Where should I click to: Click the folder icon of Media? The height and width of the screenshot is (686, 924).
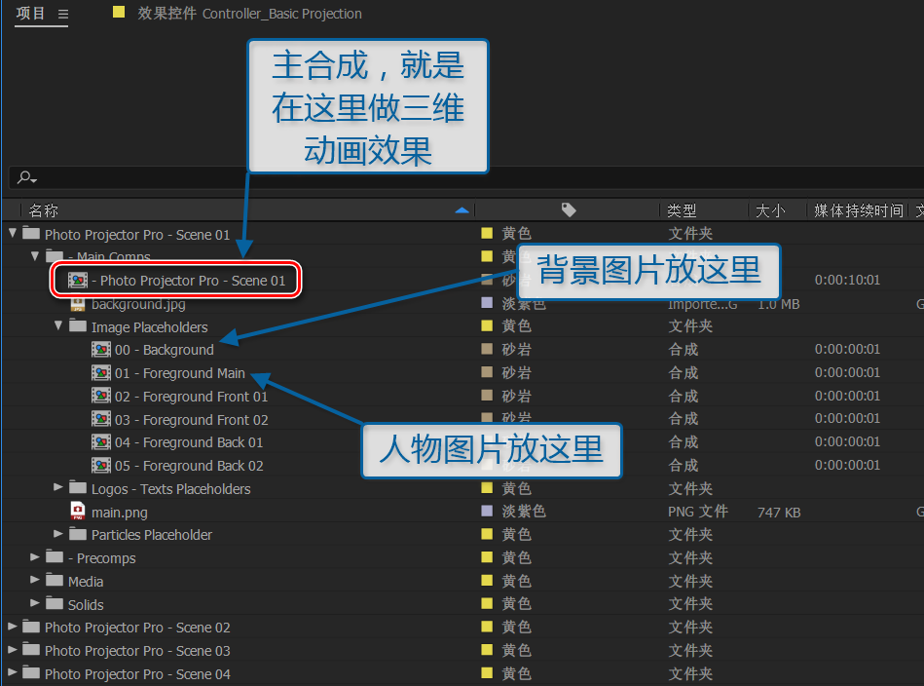point(55,581)
